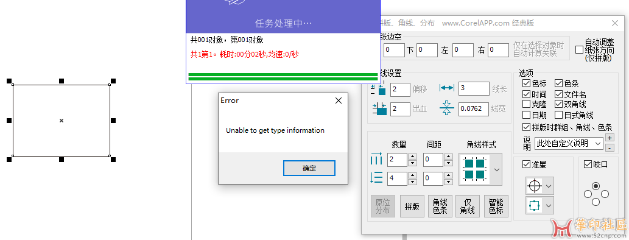Image resolution: width=629 pixels, height=240 pixels.
Task: Click the 左 margin input field
Action: tap(463, 50)
